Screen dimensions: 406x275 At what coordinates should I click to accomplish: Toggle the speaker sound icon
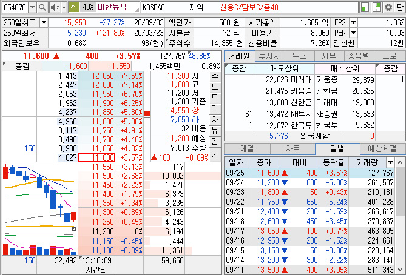pyautogui.click(x=55, y=7)
